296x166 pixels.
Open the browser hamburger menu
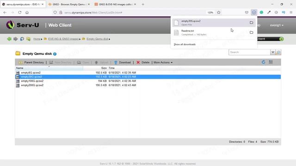tap(291, 12)
